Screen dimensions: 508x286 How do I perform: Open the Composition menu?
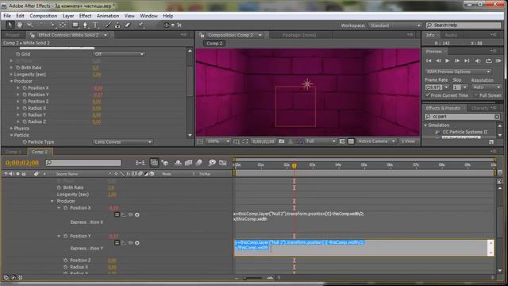[x=44, y=16]
